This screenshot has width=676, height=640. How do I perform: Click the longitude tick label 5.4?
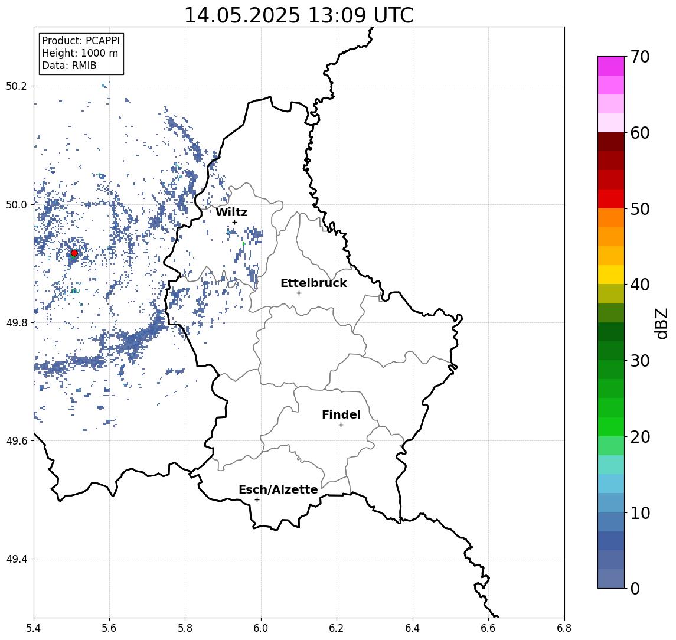34,628
